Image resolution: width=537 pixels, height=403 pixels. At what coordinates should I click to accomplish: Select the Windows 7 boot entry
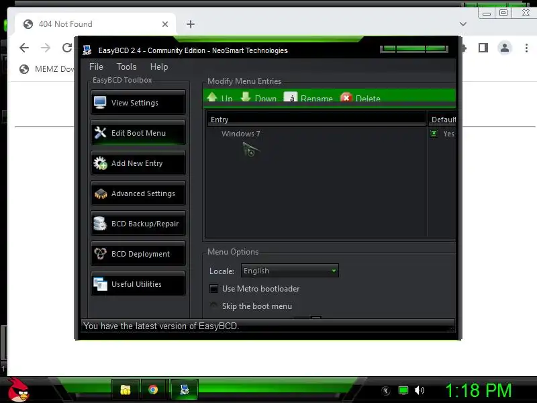(x=240, y=134)
